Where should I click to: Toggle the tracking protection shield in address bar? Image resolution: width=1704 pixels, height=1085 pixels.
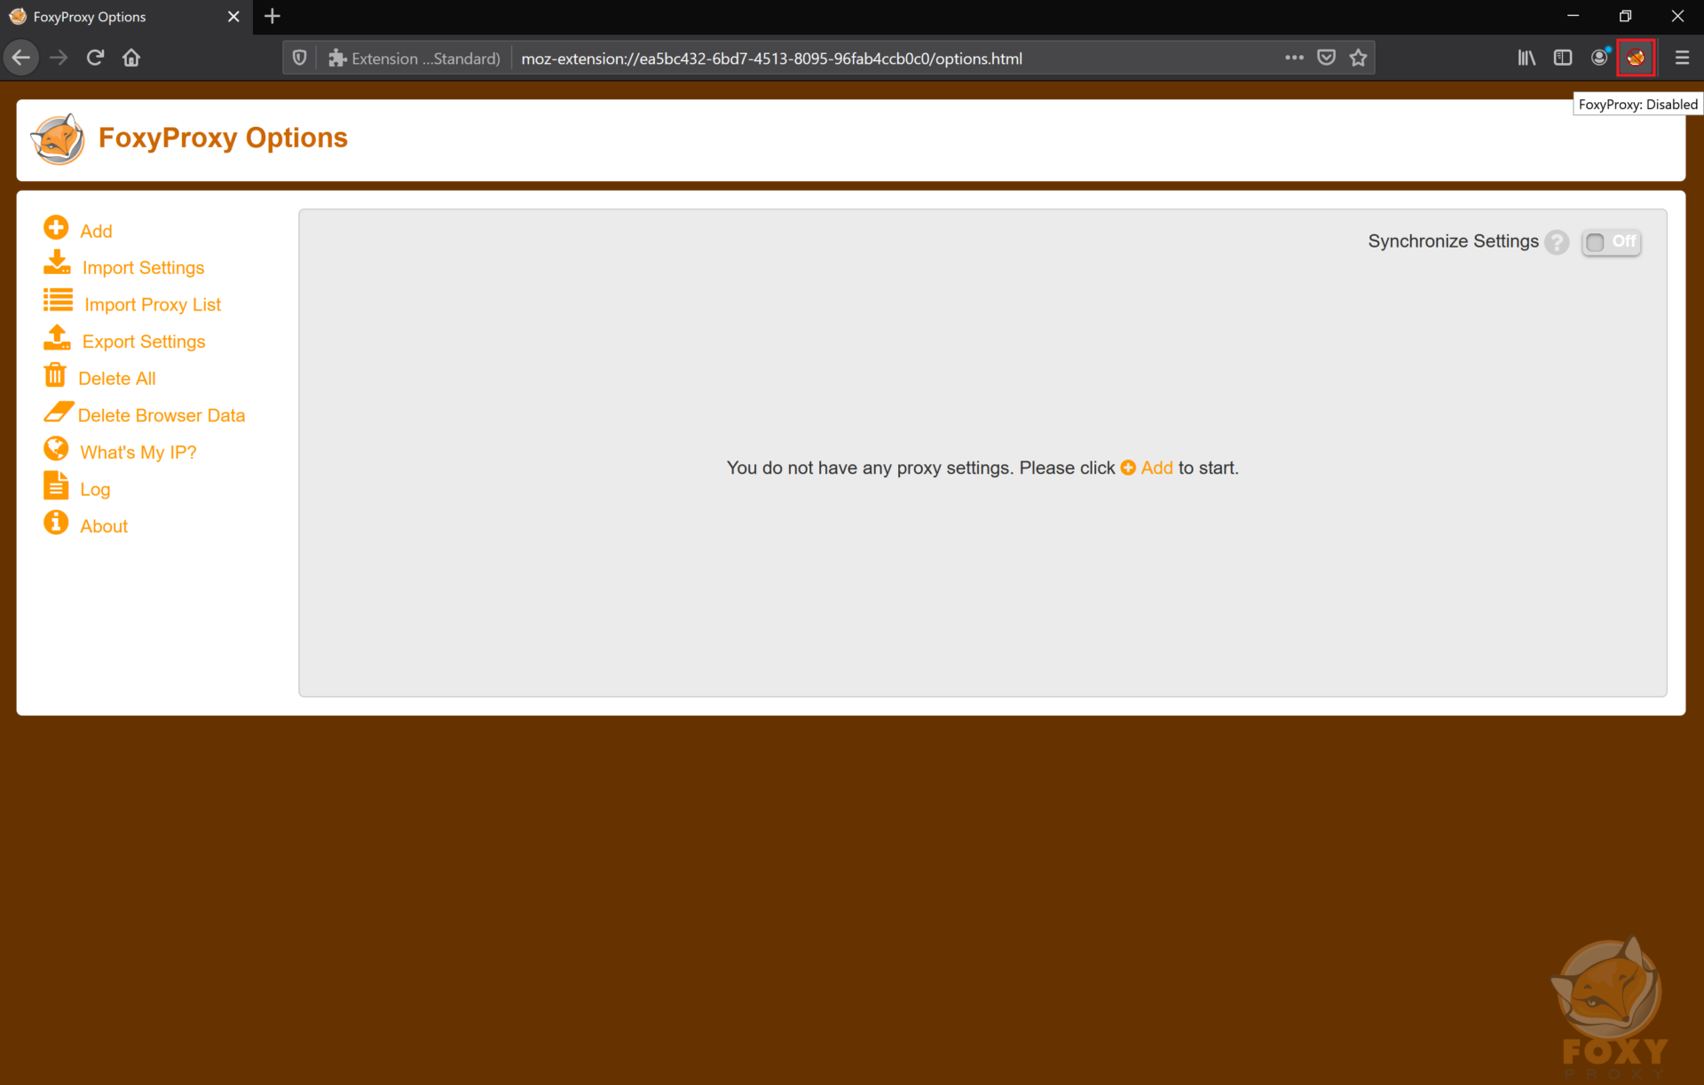(x=298, y=57)
